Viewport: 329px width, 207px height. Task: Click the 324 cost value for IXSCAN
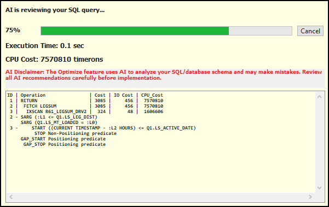tap(102, 111)
